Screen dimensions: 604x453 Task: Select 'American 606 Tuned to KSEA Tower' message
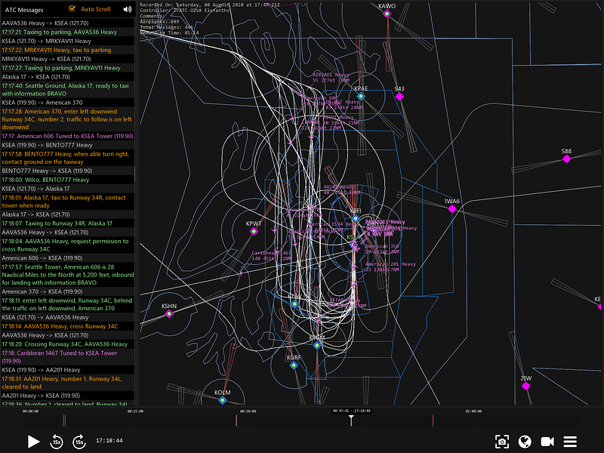pyautogui.click(x=68, y=136)
